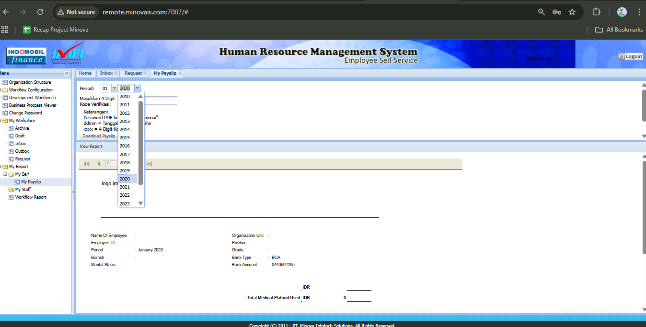Bookmark this page with star icon

[x=572, y=12]
